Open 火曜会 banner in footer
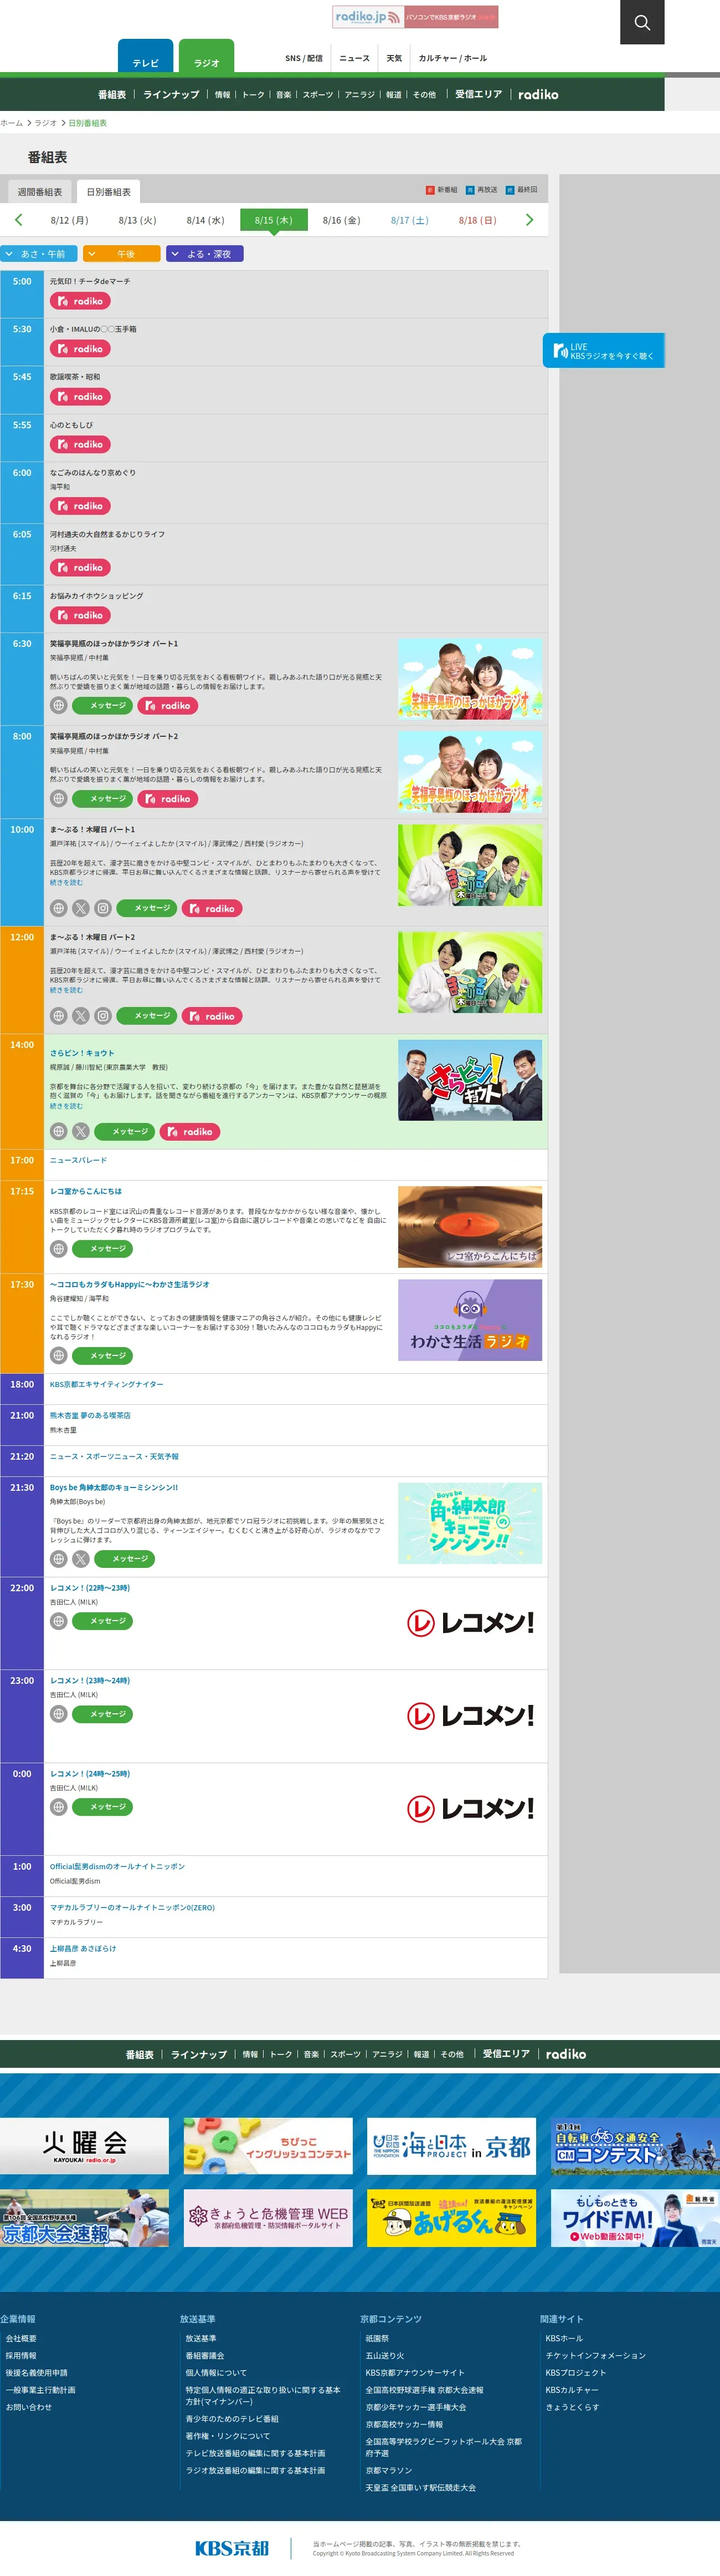 click(84, 2145)
